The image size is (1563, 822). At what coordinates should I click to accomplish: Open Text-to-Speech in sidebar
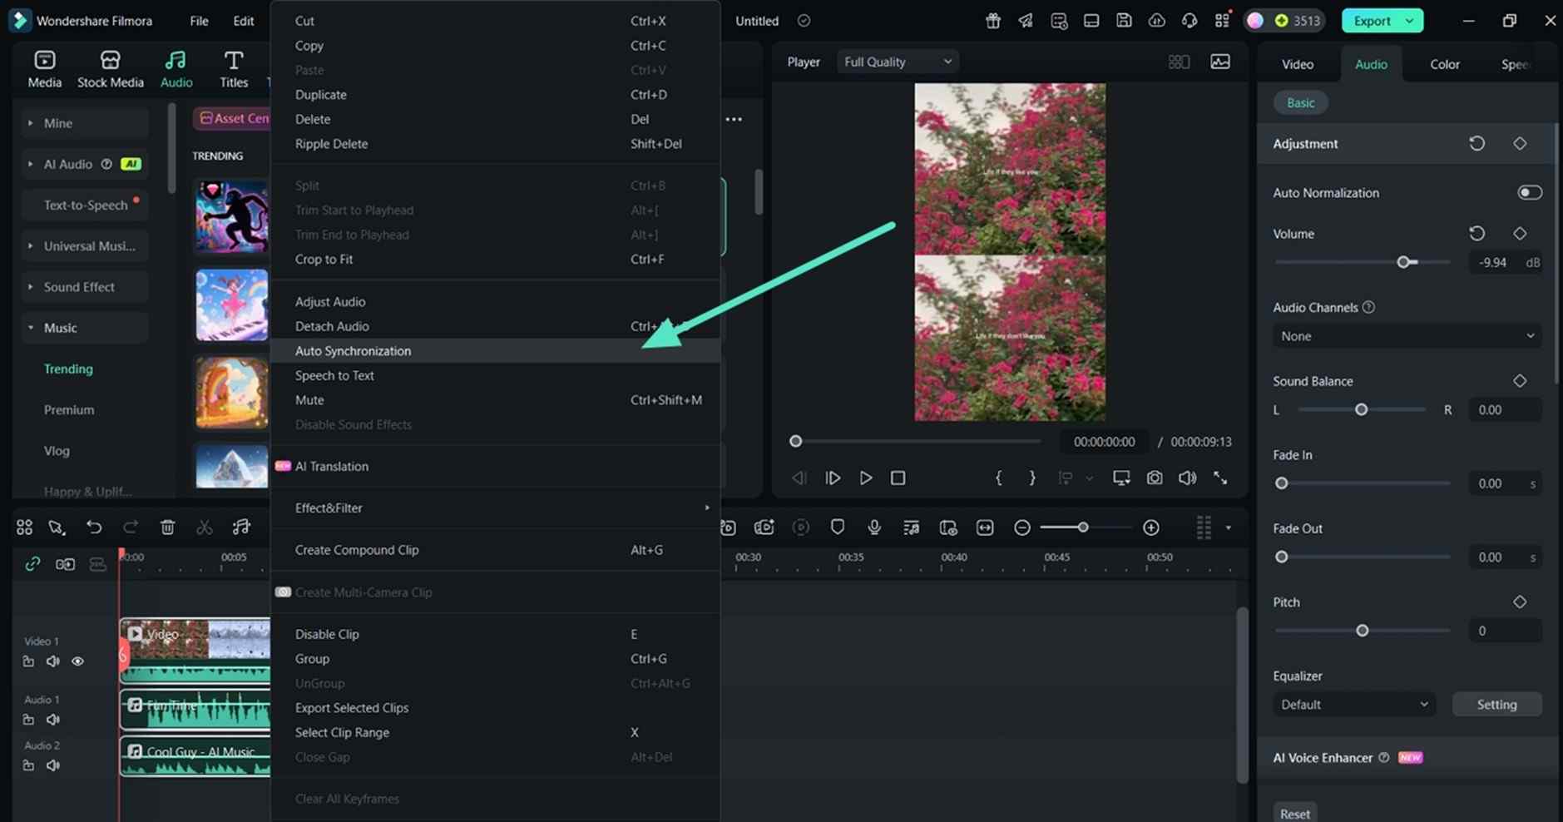pos(86,205)
